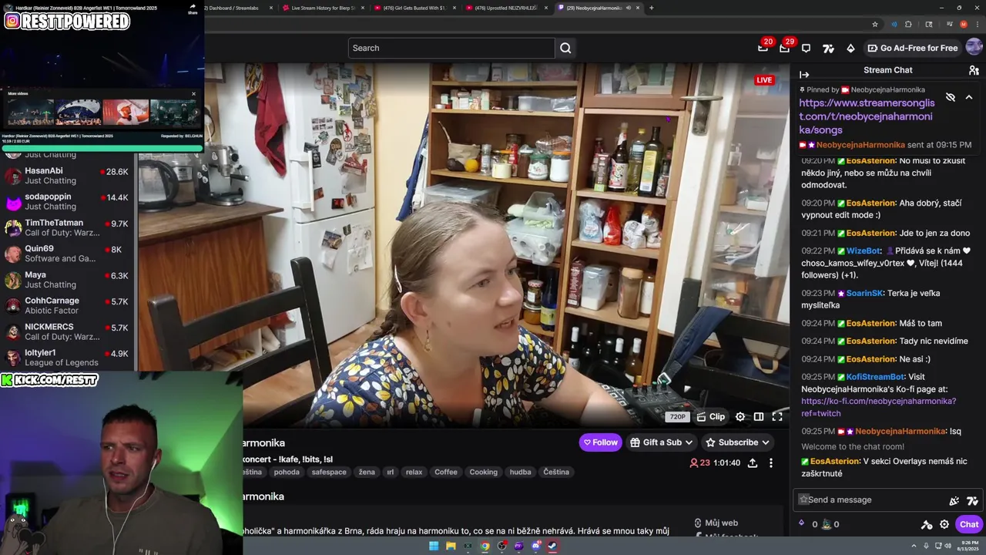Image resolution: width=986 pixels, height=555 pixels.
Task: Collapse the pinned message chevron
Action: [969, 97]
